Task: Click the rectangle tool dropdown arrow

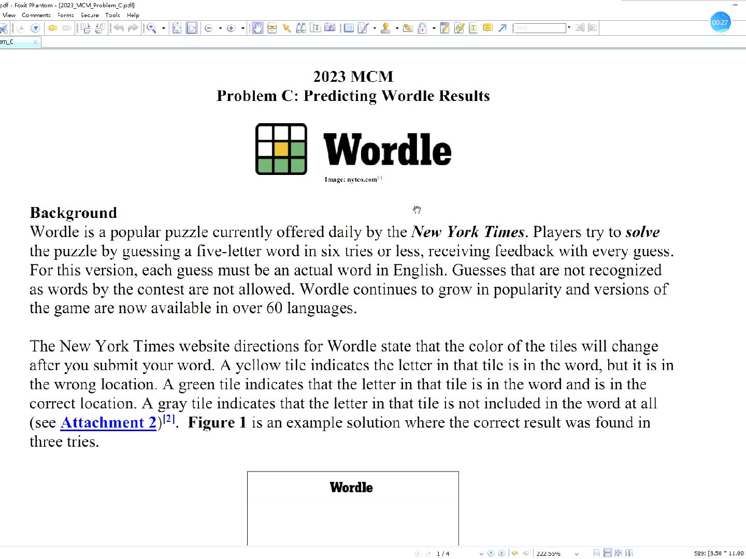Action: tap(375, 28)
